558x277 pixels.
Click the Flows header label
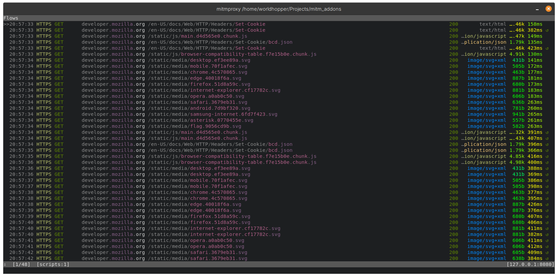coord(11,18)
